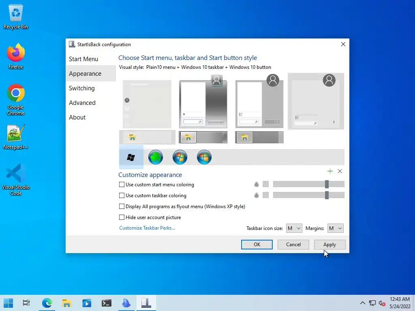The height and width of the screenshot is (311, 415).
Task: Select the Plain10 start menu style thumbnail
Action: 147,104
